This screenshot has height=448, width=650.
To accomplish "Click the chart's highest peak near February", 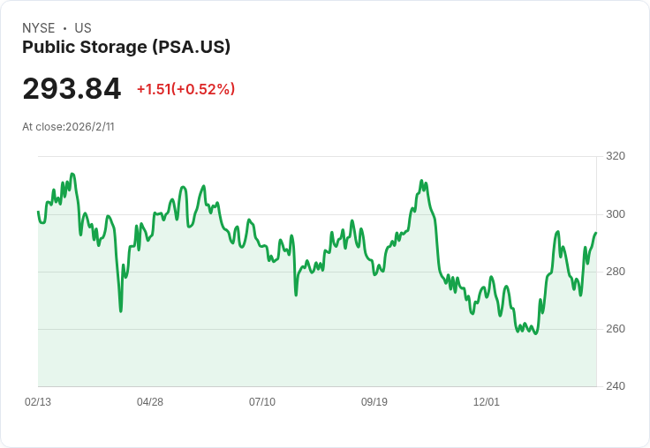I will pyautogui.click(x=72, y=174).
